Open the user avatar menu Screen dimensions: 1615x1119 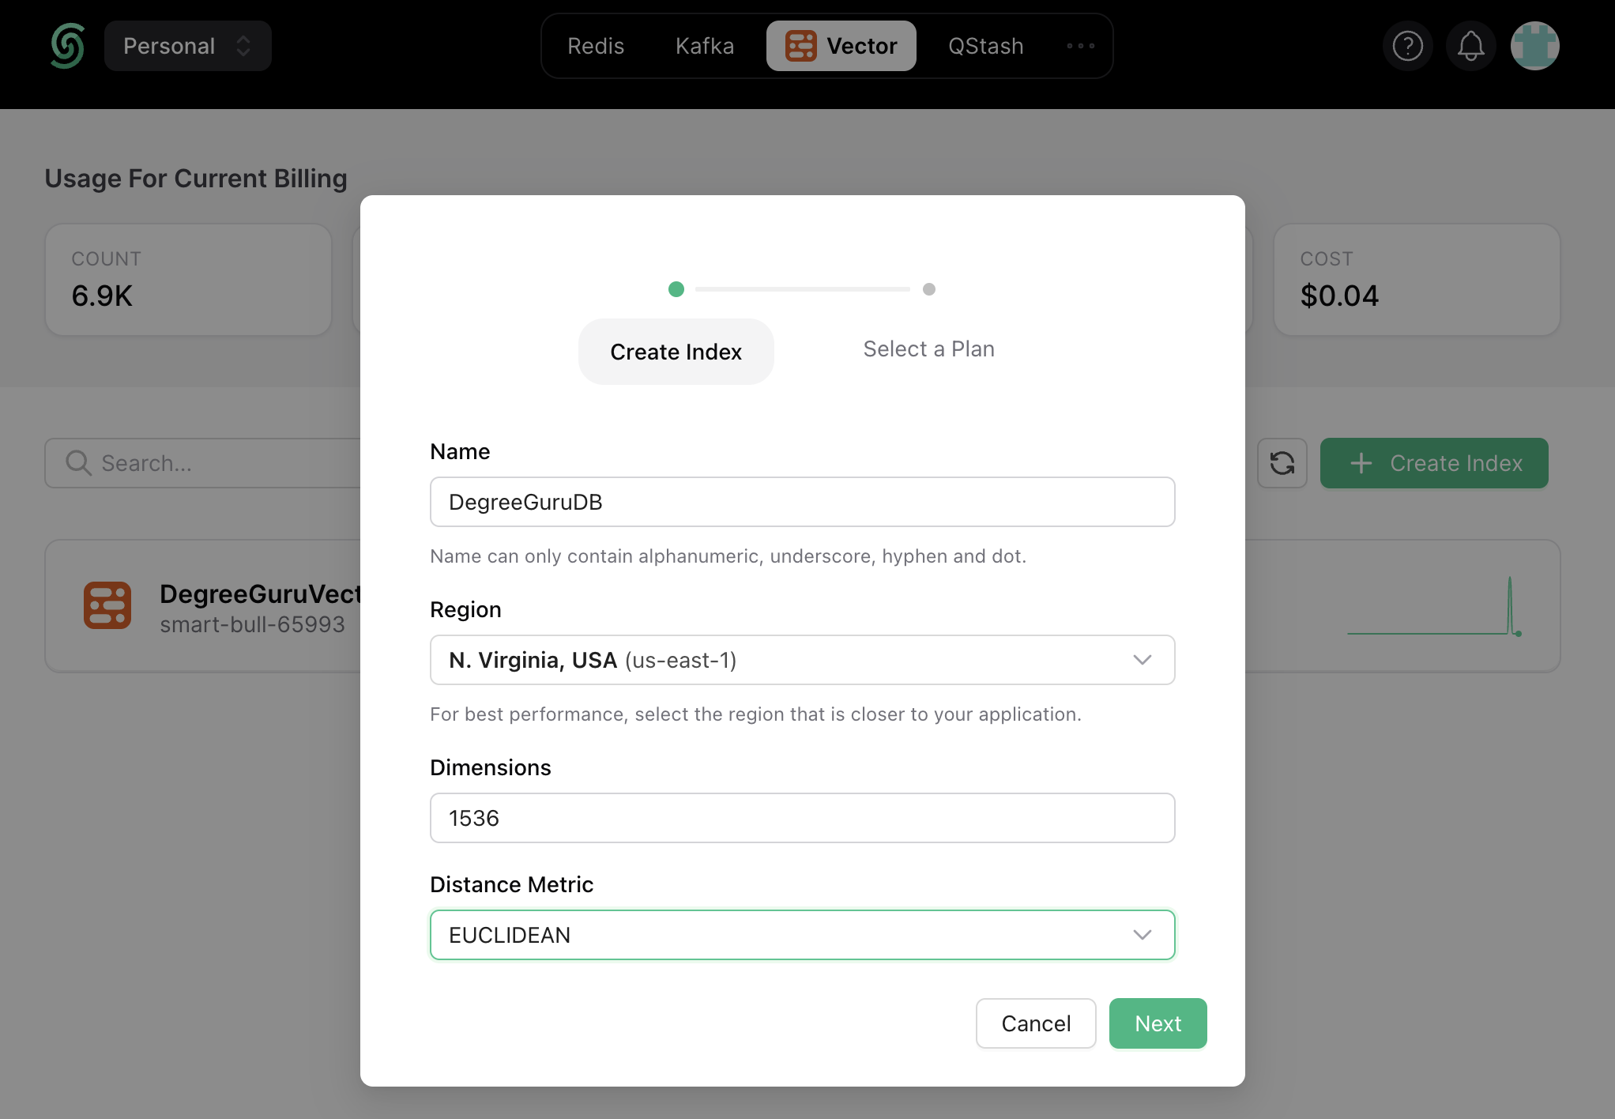point(1534,46)
